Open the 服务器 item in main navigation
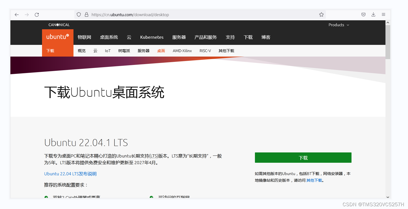 [179, 37]
